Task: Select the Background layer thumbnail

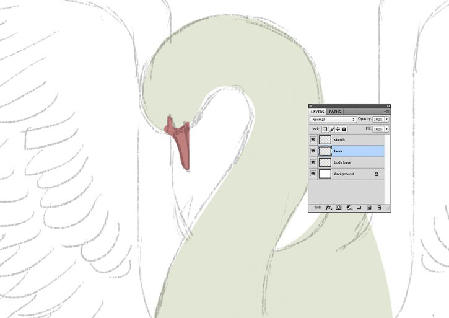Action: click(x=325, y=174)
